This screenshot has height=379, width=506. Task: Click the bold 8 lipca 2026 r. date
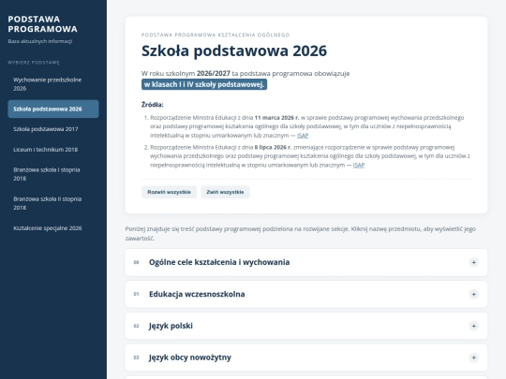coord(273,147)
